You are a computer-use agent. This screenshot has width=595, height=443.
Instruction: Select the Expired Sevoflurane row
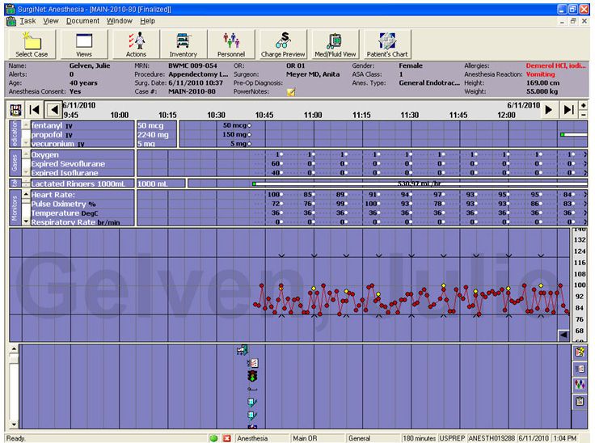(82, 163)
